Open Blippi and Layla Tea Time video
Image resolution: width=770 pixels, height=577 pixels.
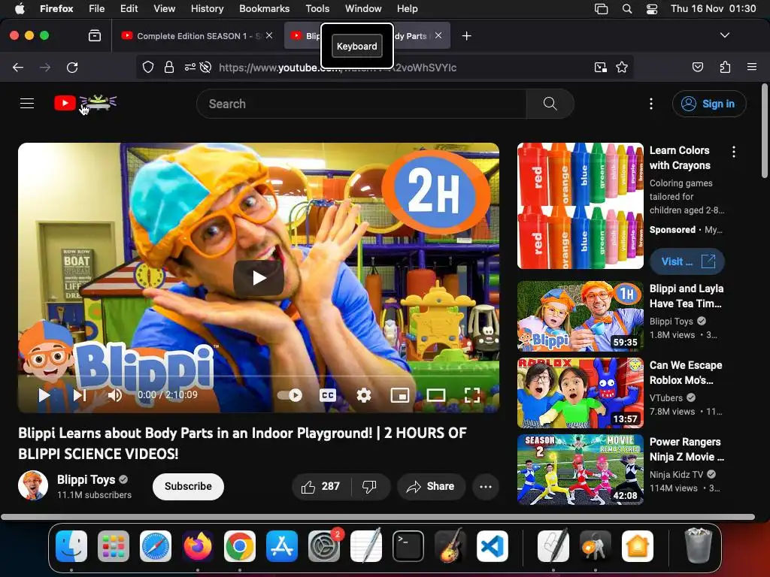[581, 316]
